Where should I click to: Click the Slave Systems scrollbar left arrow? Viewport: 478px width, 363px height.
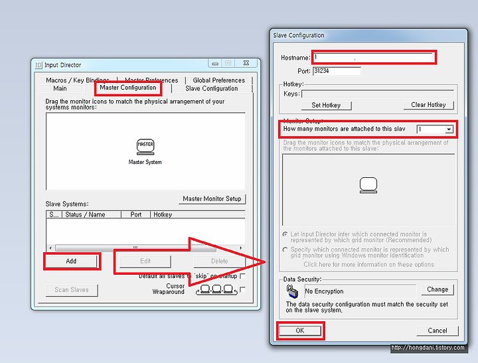[50, 248]
